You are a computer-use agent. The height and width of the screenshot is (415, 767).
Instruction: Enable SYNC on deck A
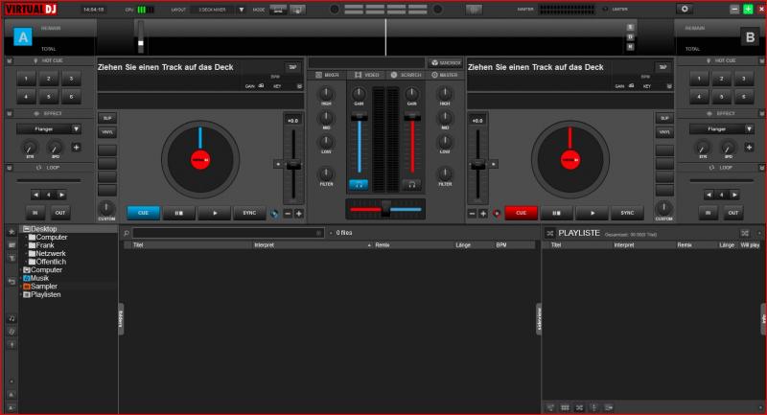(x=249, y=214)
